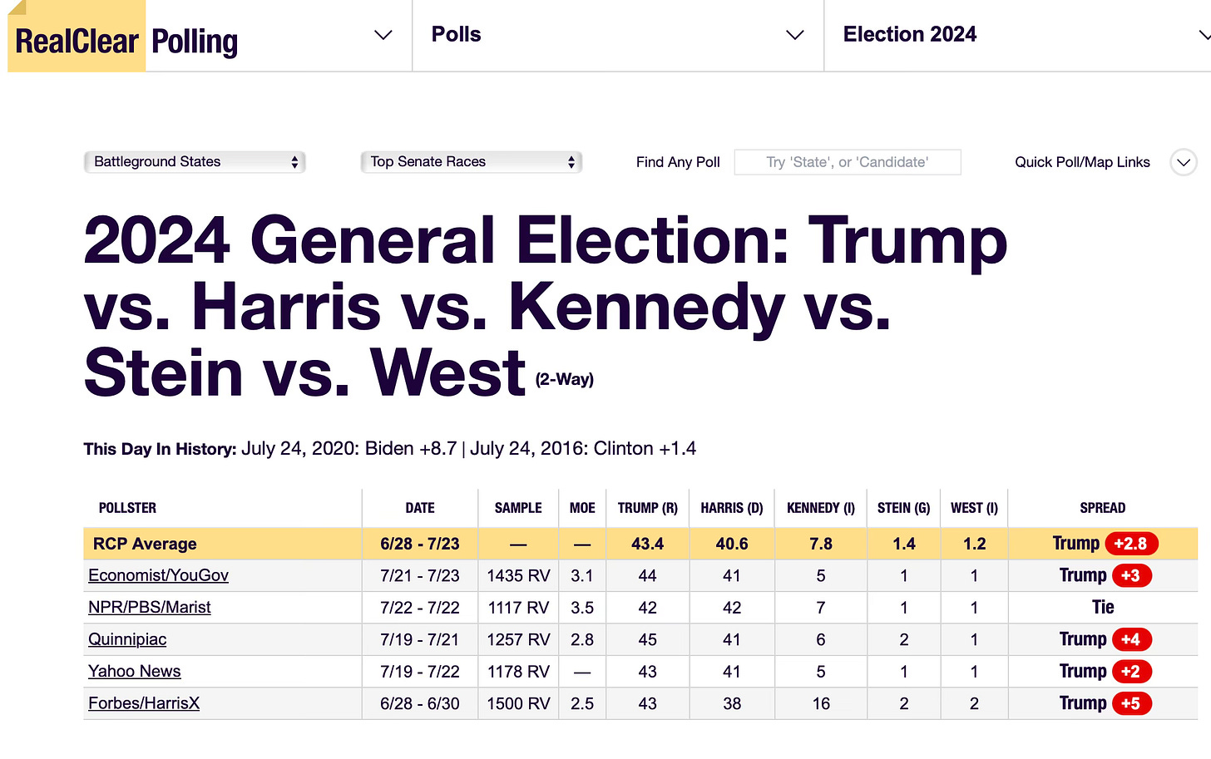Expand Quick Poll/Map Links circle chevron
The image size is (1211, 759).
click(x=1183, y=162)
